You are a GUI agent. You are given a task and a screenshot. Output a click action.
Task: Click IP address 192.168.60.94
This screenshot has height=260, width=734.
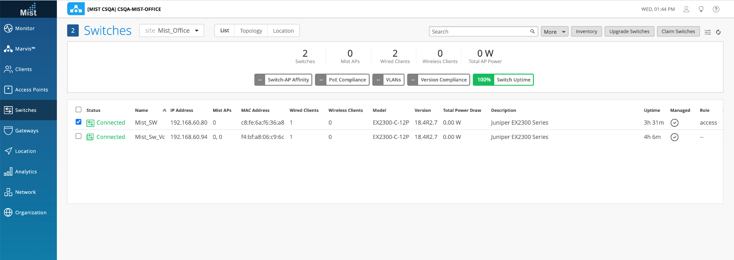(189, 137)
